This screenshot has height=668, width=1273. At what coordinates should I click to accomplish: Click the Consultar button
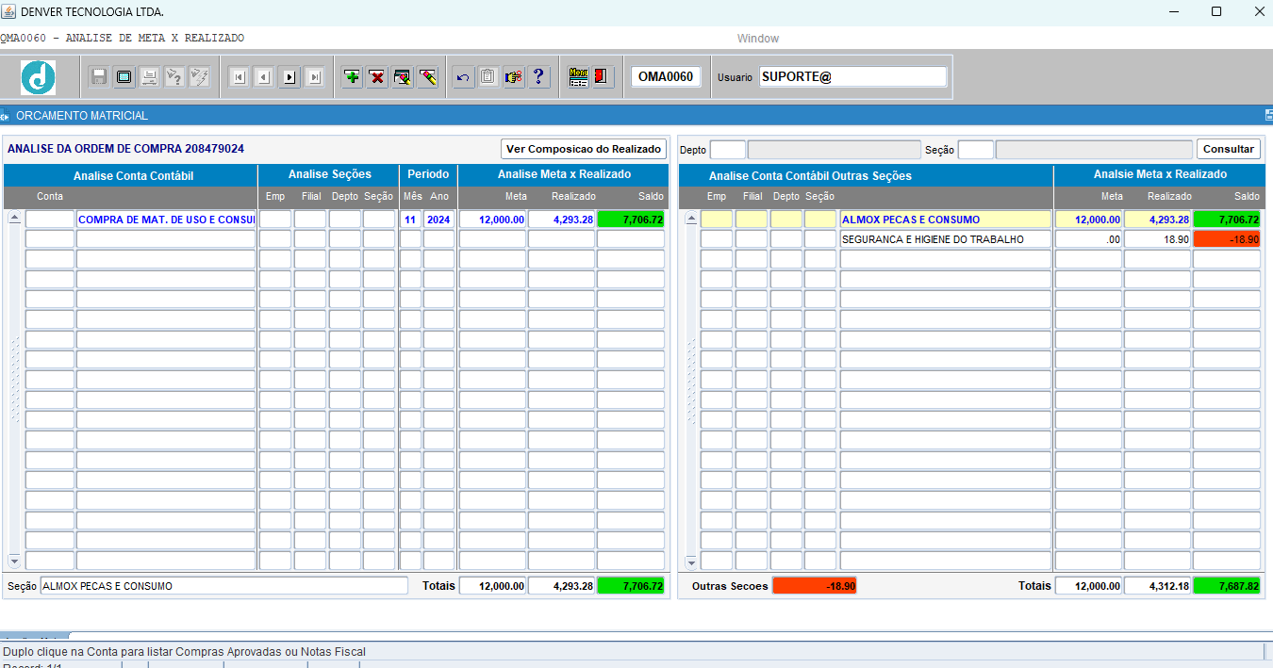point(1229,149)
